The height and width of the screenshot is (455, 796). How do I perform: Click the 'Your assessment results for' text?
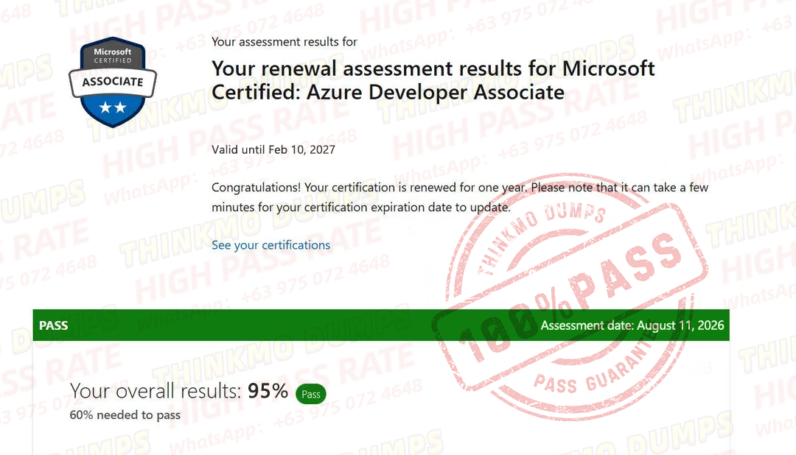pyautogui.click(x=284, y=41)
